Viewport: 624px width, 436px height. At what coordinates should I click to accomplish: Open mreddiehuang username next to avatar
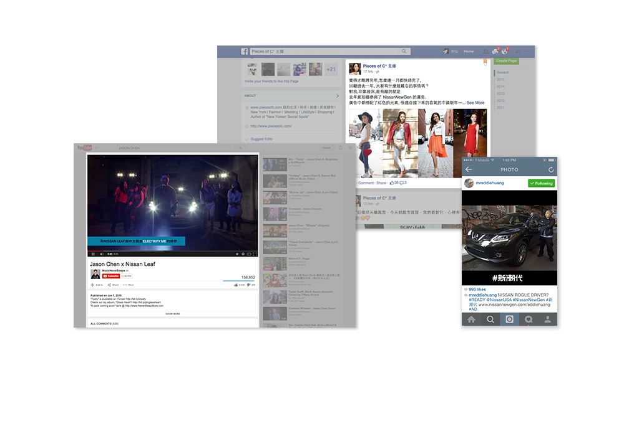[490, 183]
